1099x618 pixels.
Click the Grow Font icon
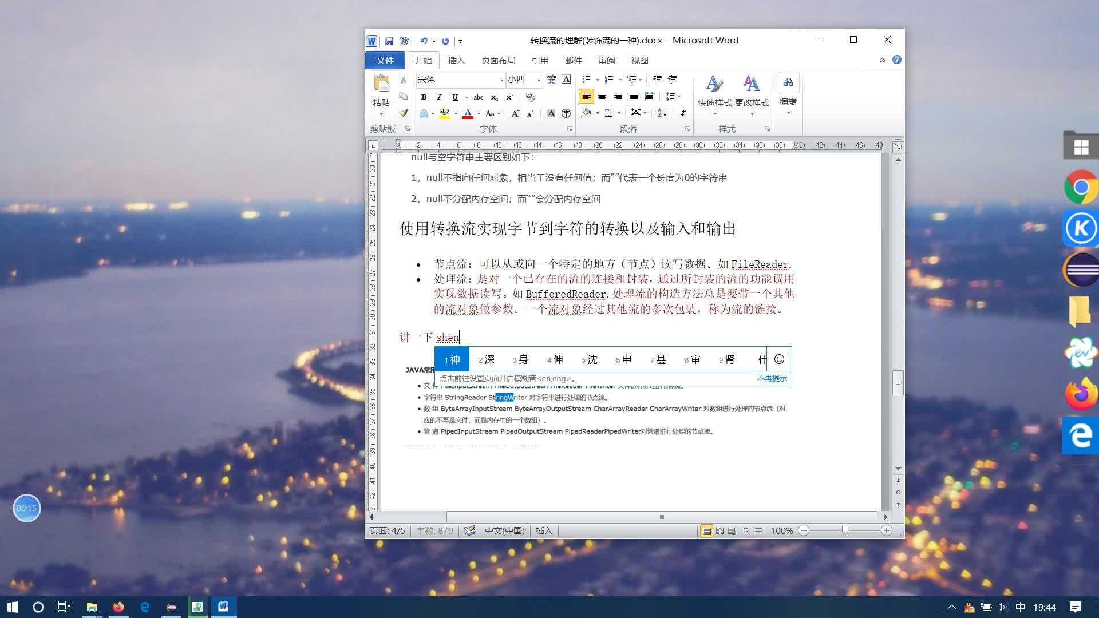click(x=516, y=113)
